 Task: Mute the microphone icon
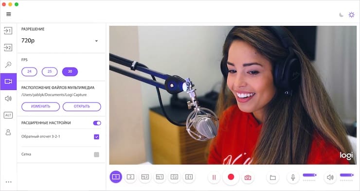pyautogui.click(x=293, y=177)
